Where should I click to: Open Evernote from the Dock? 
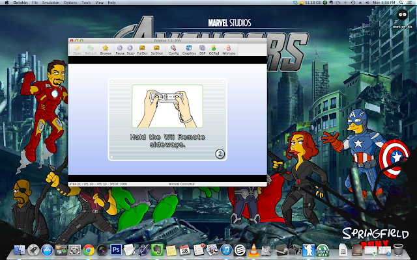point(157,250)
